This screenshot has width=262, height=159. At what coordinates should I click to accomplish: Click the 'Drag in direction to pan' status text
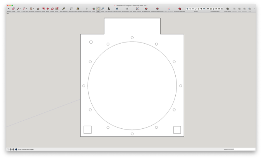point(26,149)
